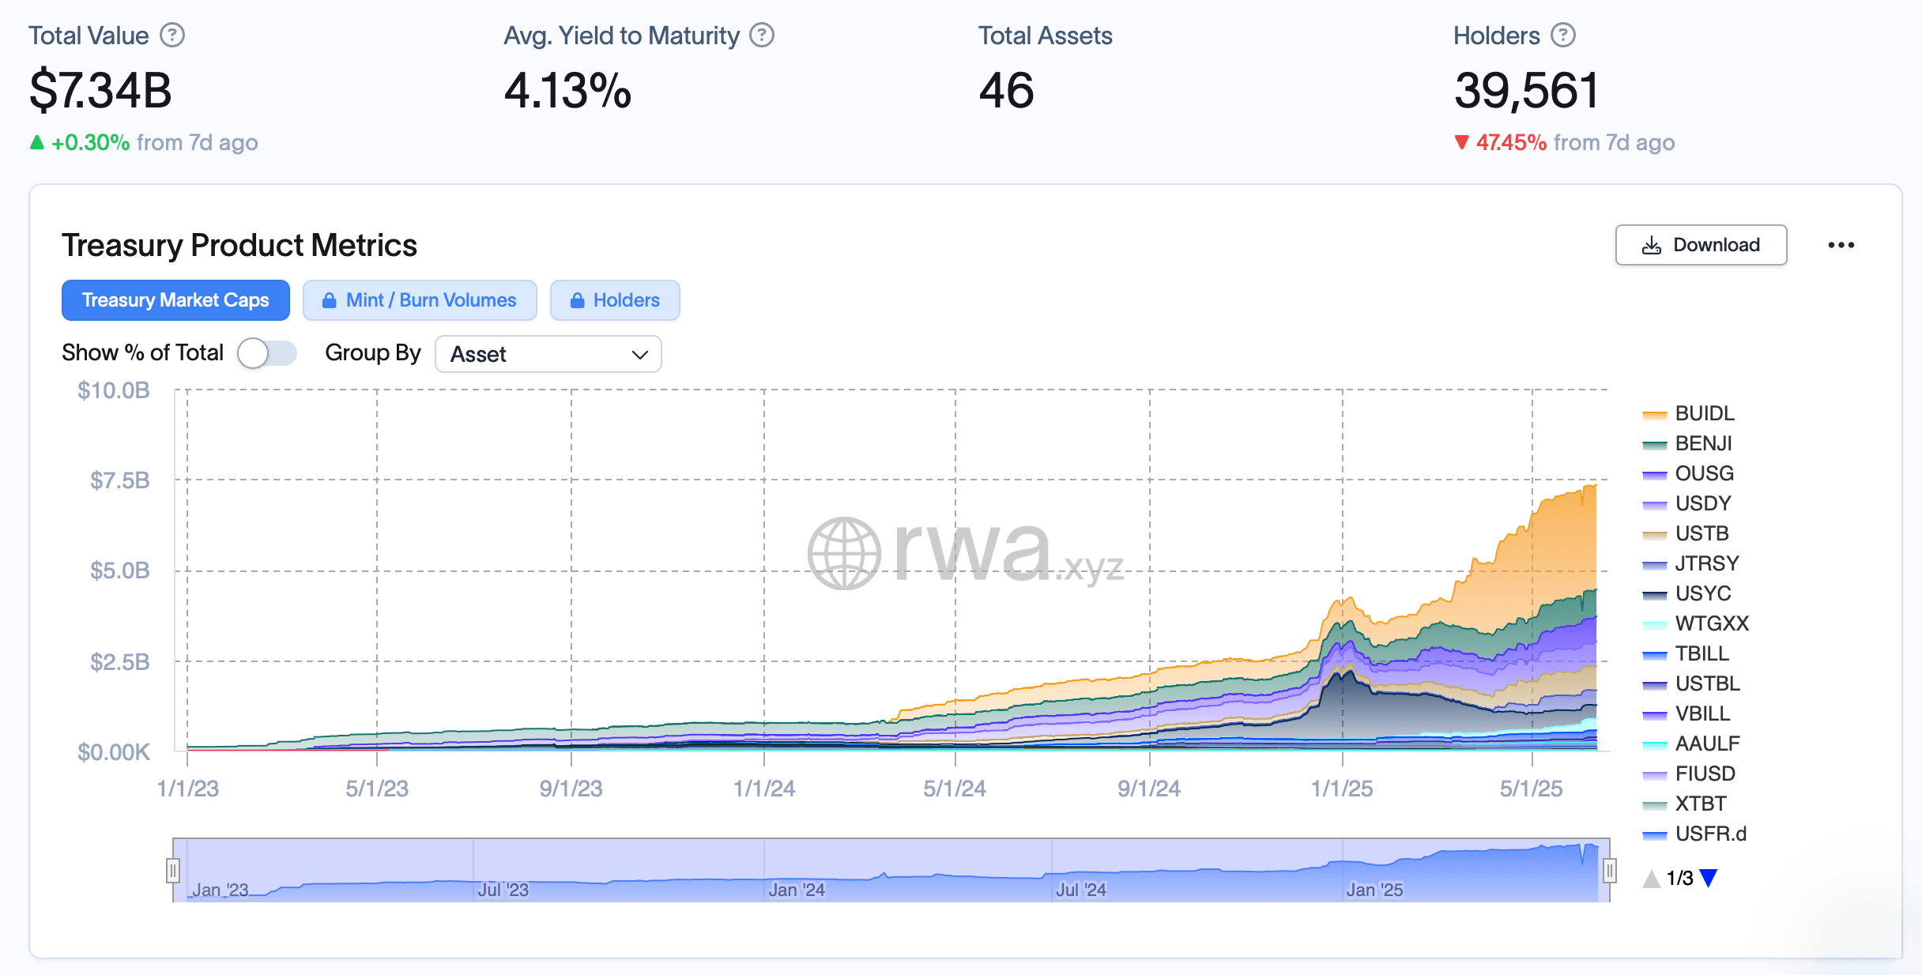Hide the BENJI series via legend
Image resolution: width=1922 pixels, height=975 pixels.
click(1703, 443)
